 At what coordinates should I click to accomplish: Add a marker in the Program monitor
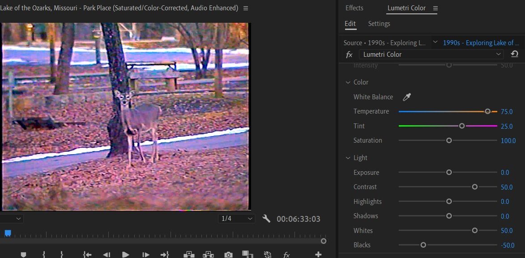tap(23, 255)
